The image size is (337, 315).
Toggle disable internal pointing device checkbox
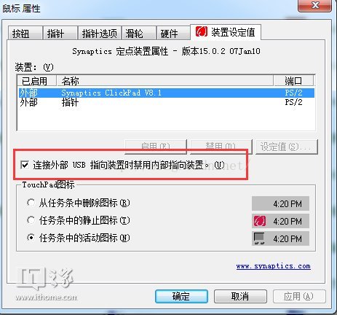click(25, 165)
